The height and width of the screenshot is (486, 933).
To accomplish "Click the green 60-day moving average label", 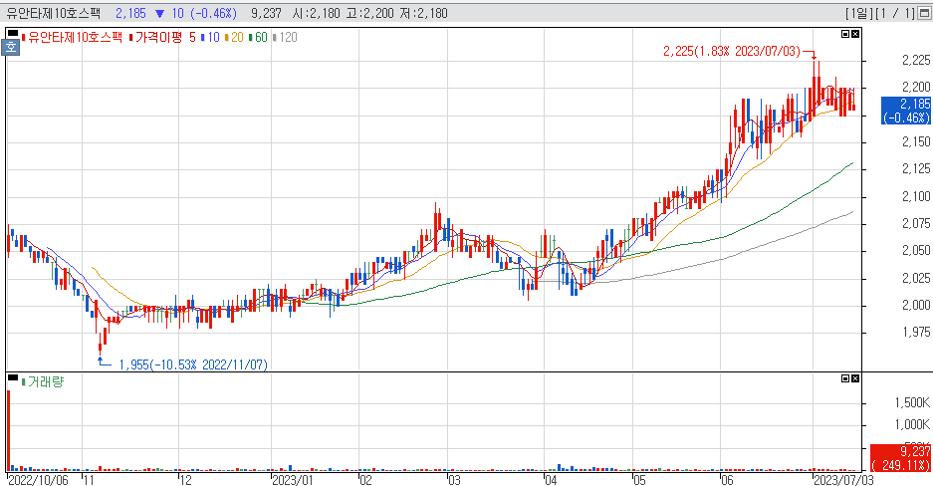I will (x=258, y=38).
